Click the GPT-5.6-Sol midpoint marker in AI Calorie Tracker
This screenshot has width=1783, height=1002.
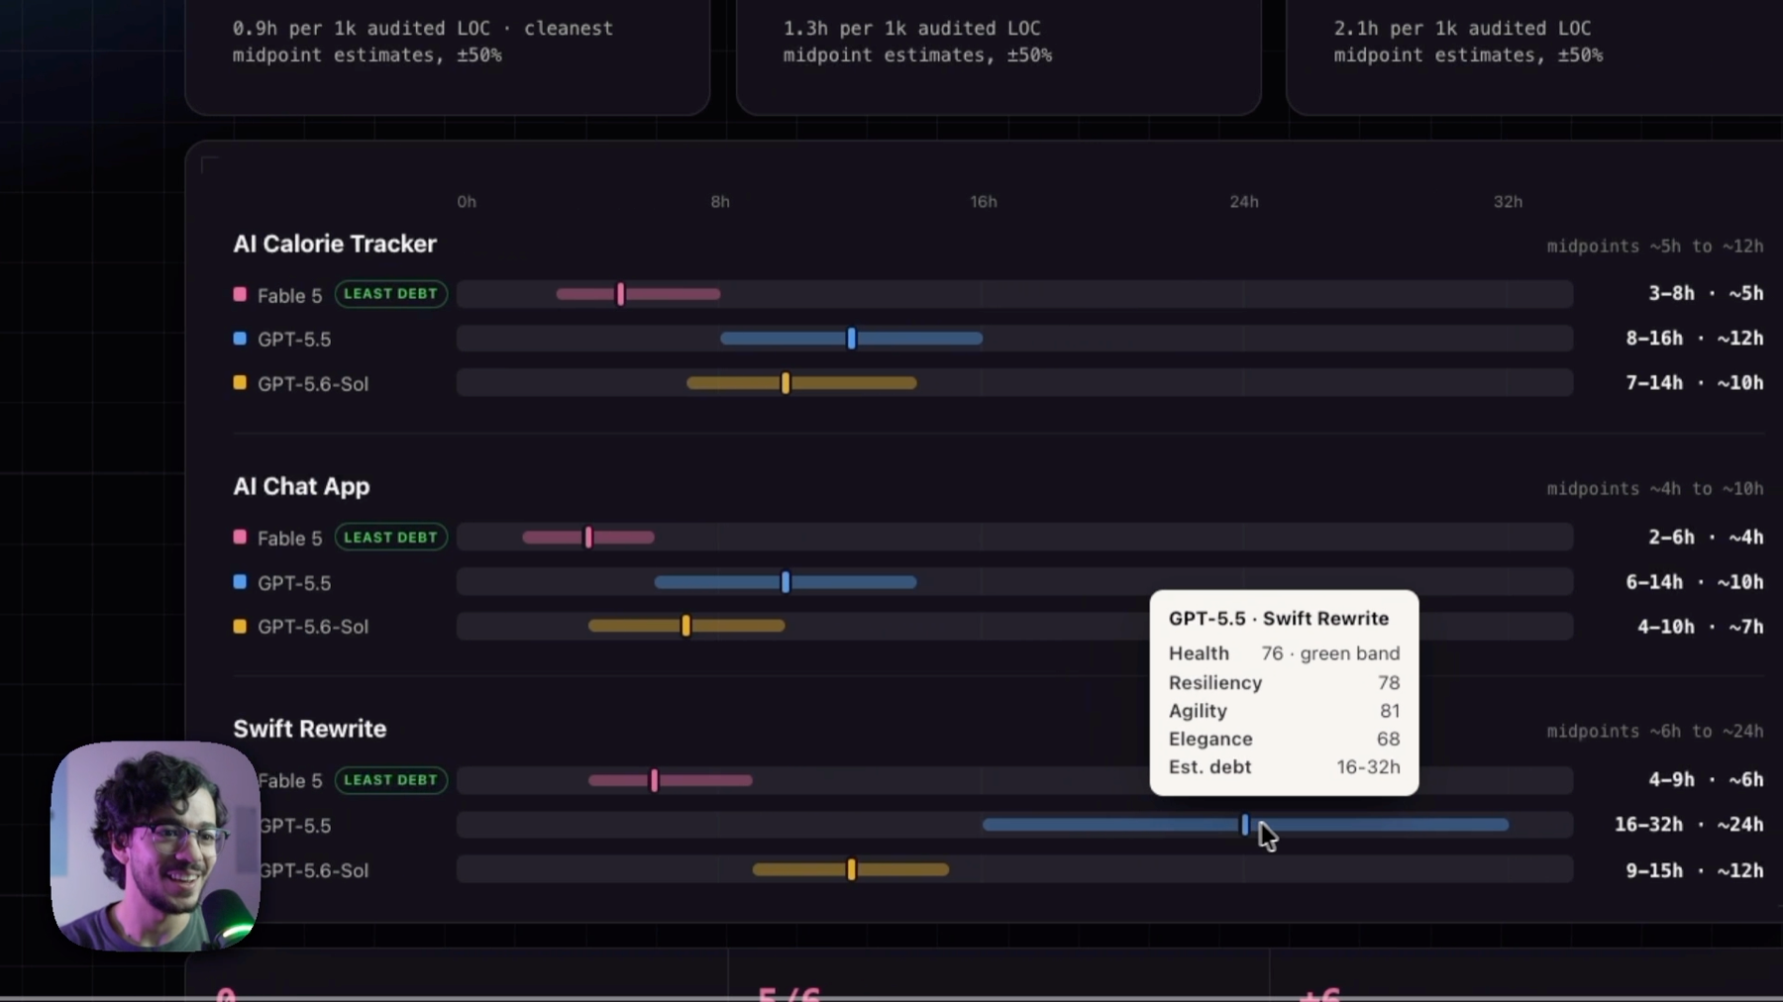point(786,382)
